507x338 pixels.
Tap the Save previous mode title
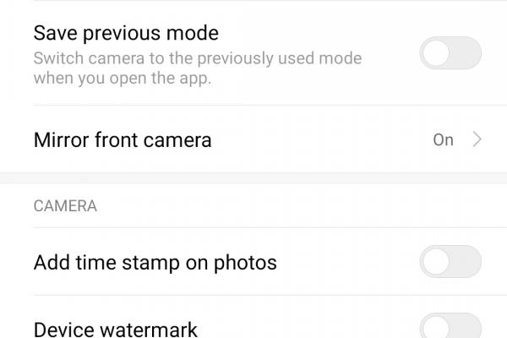126,34
